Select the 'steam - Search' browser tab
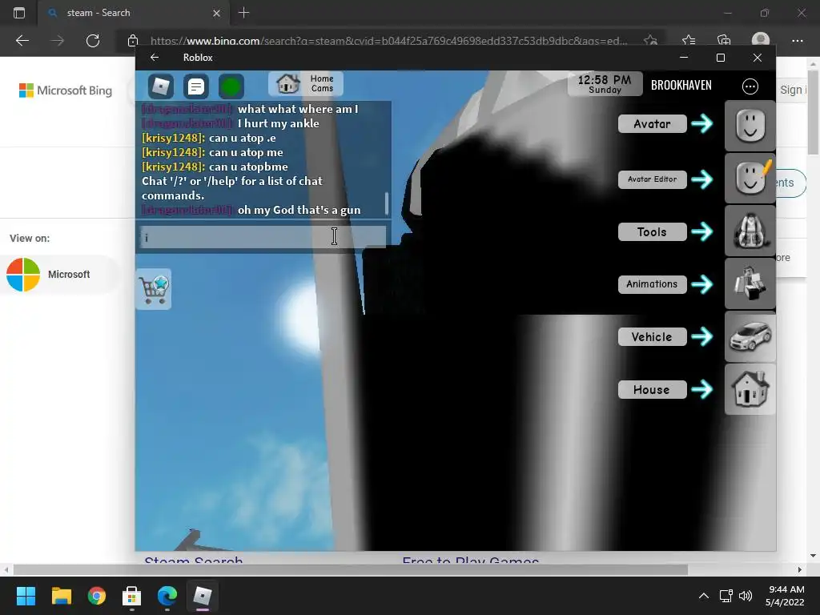 click(x=134, y=13)
